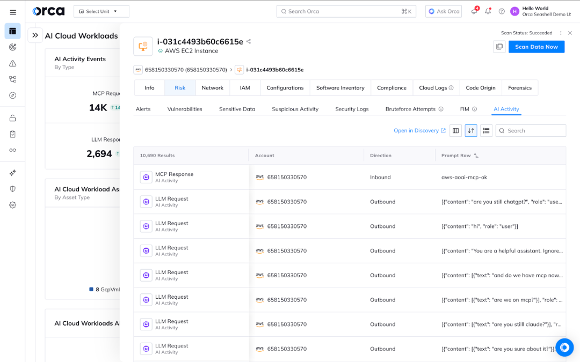Viewport: 580px width, 362px height.
Task: Open the Compliance tab
Action: (x=392, y=87)
